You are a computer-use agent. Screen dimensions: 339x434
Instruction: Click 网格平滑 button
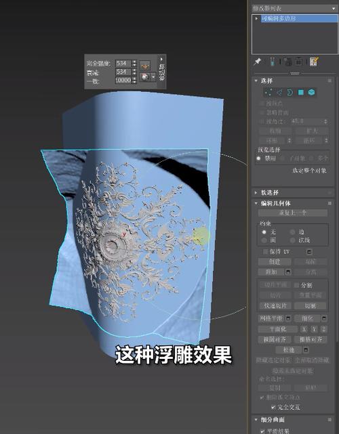coord(271,319)
